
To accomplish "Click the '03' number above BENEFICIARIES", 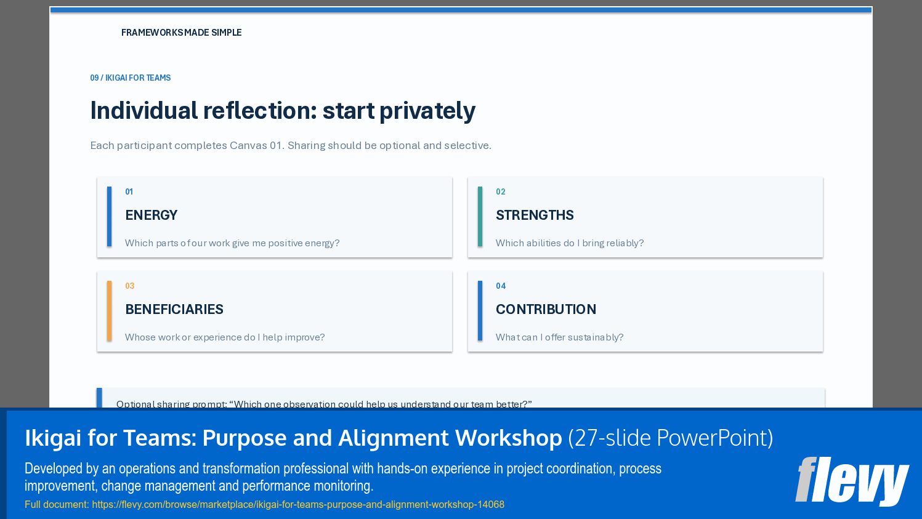I will 130,286.
